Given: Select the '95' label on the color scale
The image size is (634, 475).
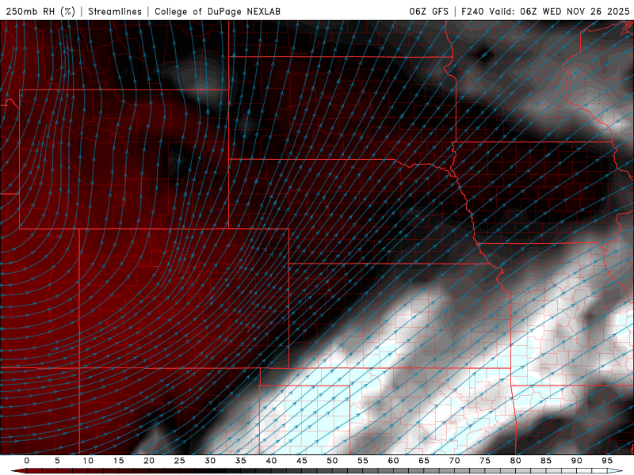Looking at the screenshot, I should pyautogui.click(x=607, y=461).
